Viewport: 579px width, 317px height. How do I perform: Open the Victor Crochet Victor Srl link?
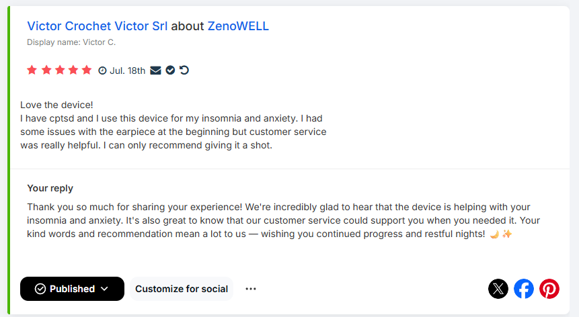98,26
